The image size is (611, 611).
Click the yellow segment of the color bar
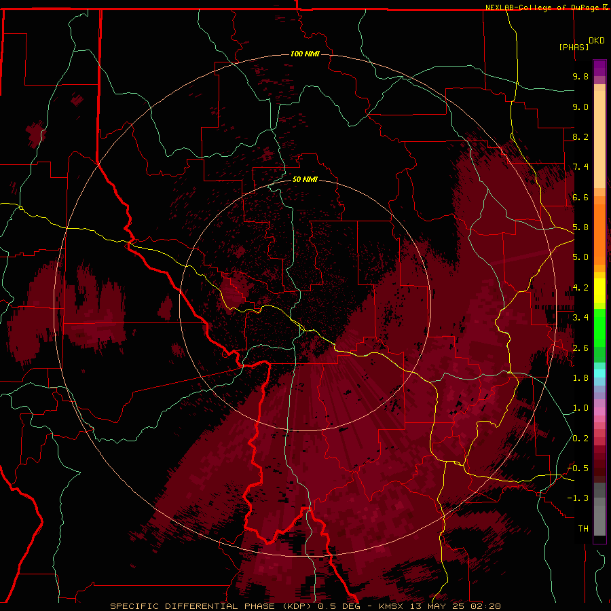click(x=599, y=291)
